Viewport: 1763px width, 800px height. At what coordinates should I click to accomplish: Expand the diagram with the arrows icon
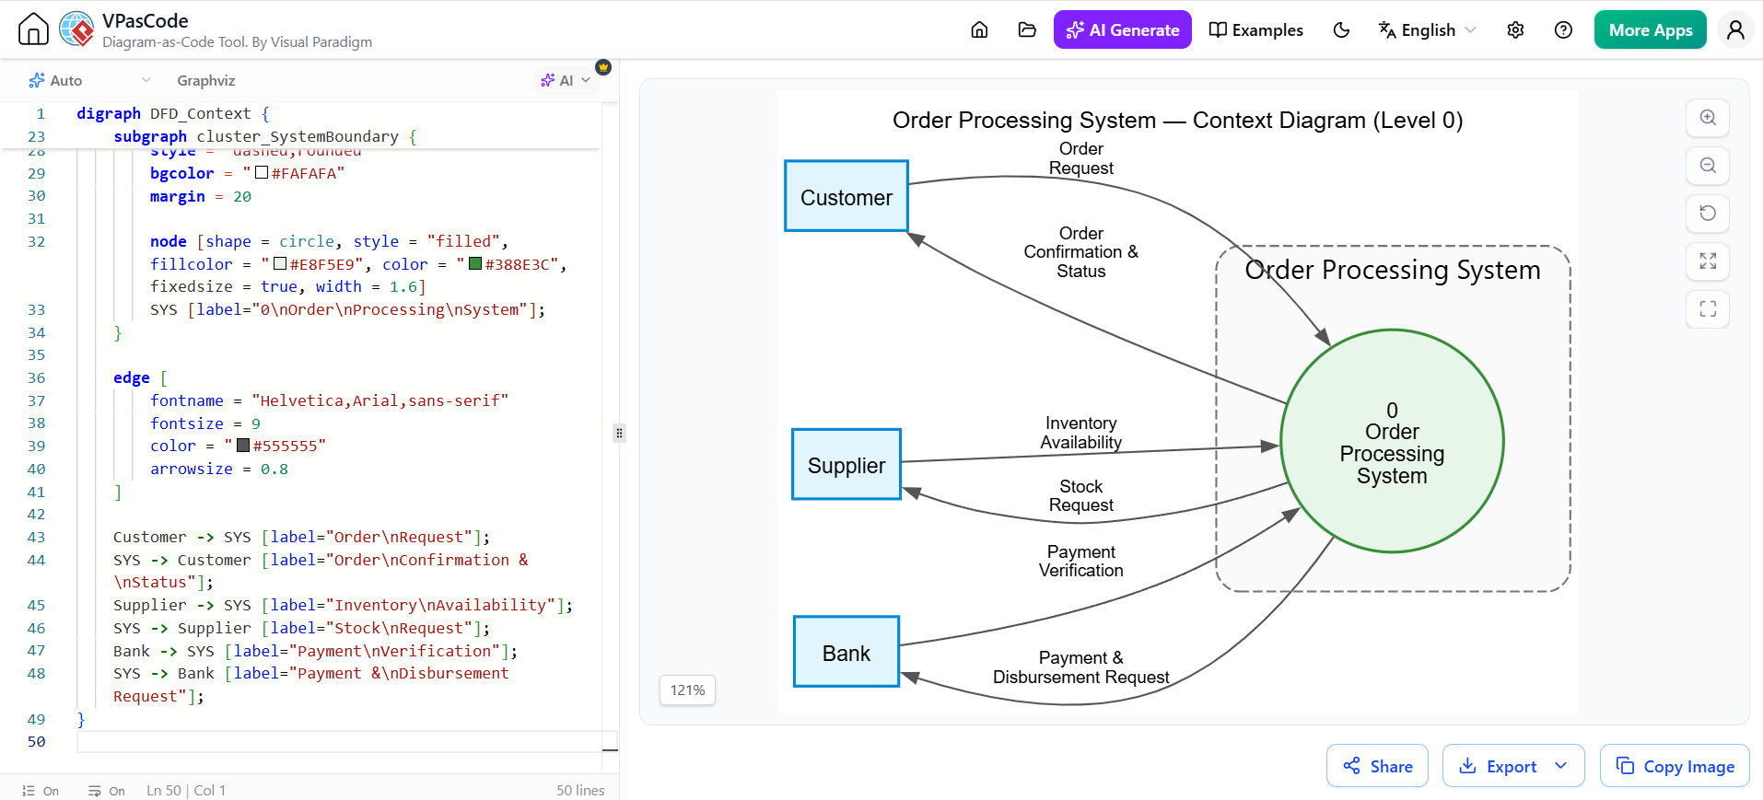(1708, 261)
